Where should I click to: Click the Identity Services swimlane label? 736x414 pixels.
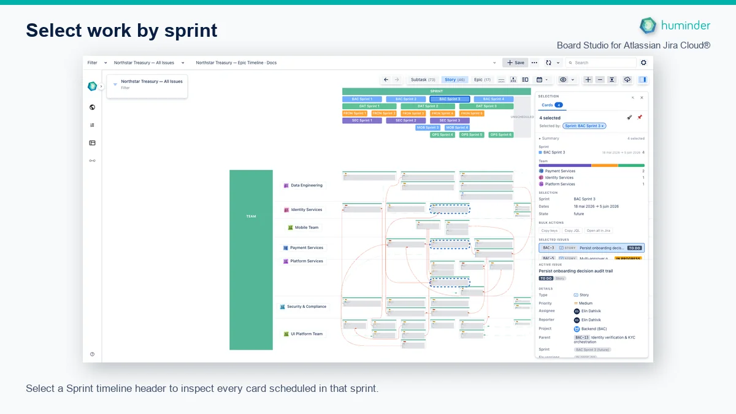[x=303, y=210]
